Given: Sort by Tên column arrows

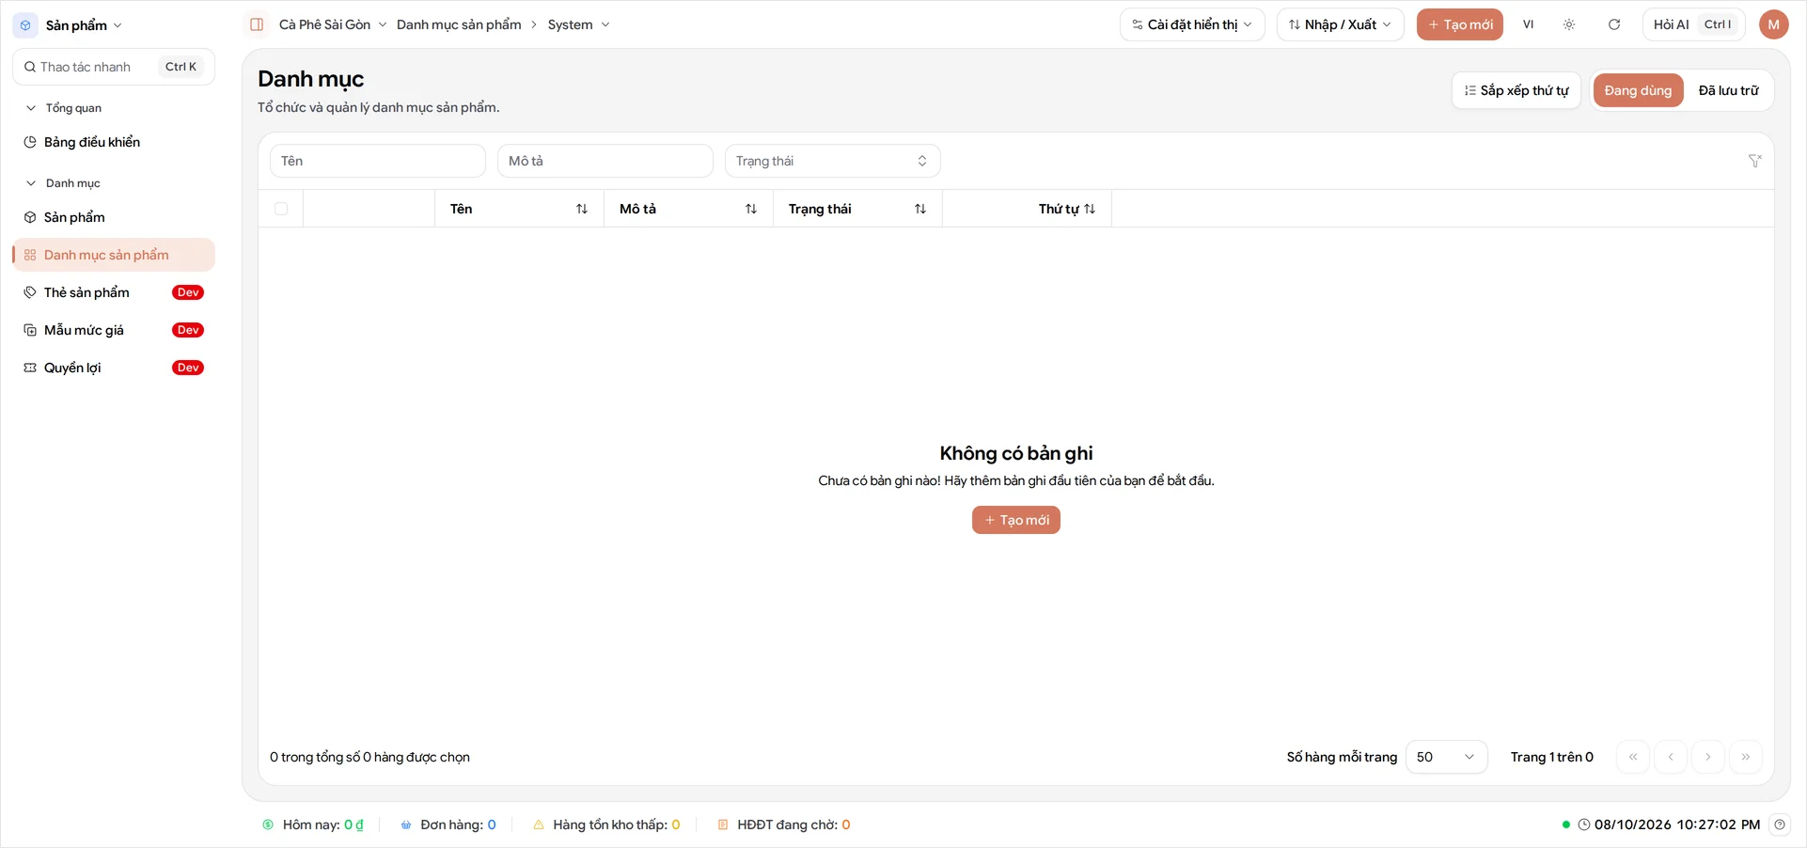Looking at the screenshot, I should [582, 209].
